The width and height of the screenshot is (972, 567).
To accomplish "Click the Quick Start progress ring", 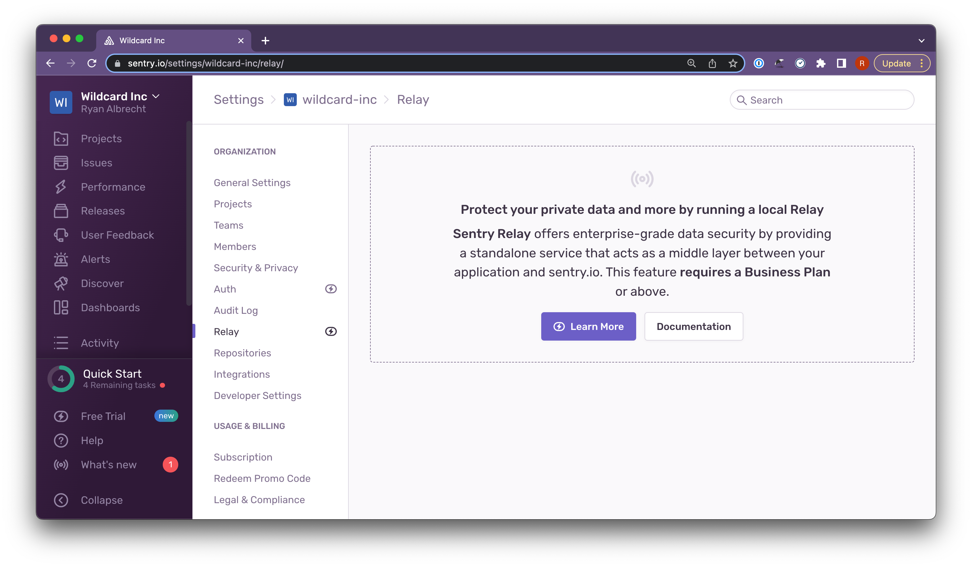I will (x=61, y=379).
